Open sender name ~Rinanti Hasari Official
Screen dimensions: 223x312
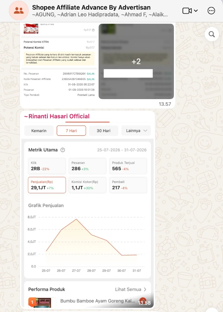pos(57,116)
